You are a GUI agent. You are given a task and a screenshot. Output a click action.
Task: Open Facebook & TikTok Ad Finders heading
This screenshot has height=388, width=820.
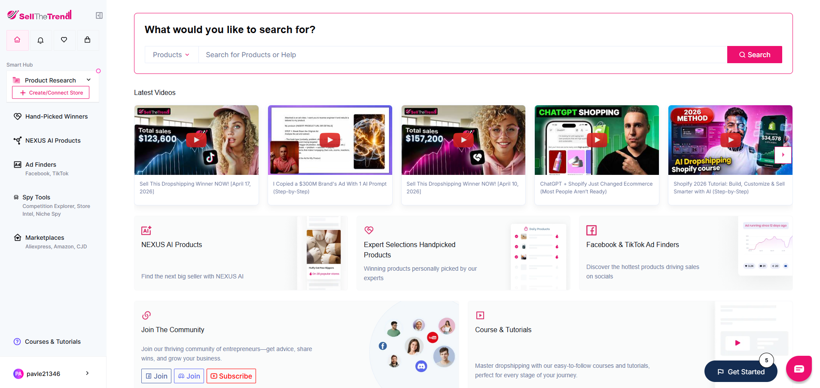click(x=633, y=244)
